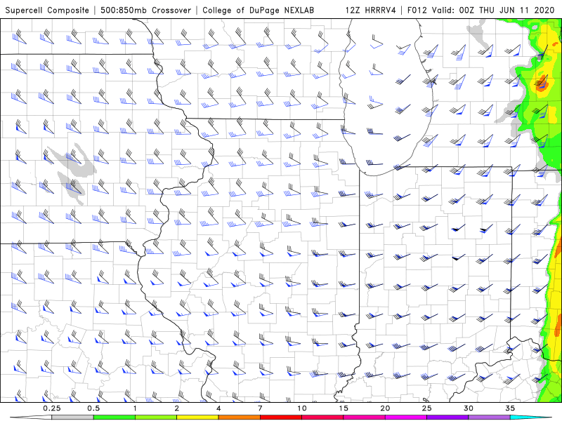Image resolution: width=562 pixels, height=421 pixels.
Task: Click the legend value 30
Action: tap(468, 408)
